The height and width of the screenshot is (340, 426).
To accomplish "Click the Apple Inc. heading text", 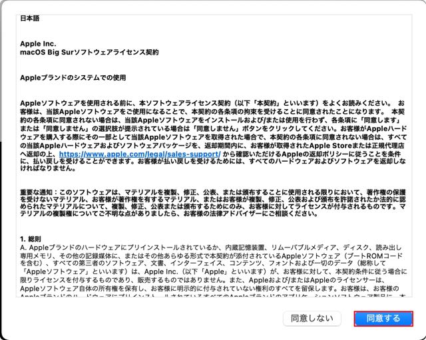I will 38,44.
